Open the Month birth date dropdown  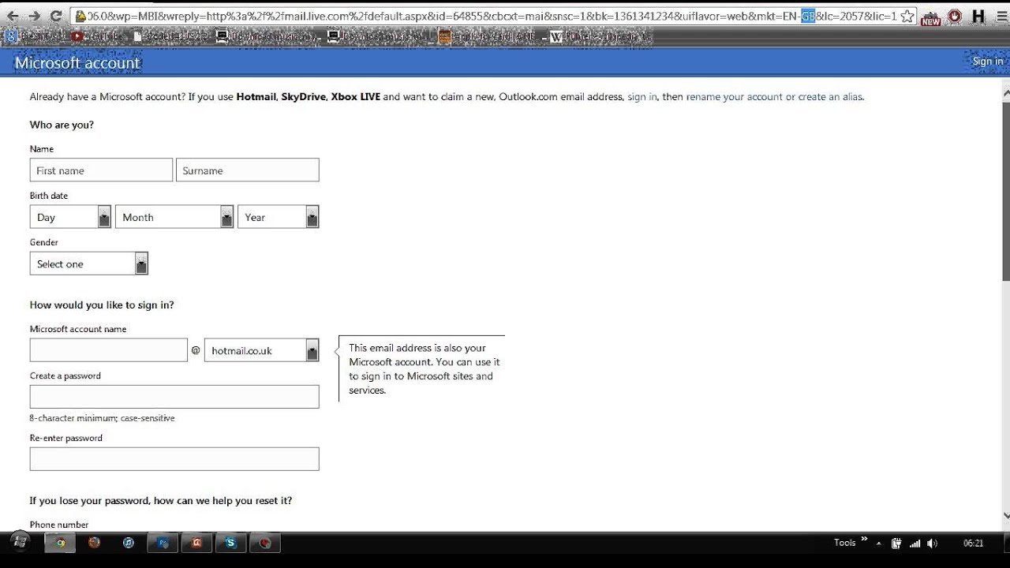click(x=174, y=217)
